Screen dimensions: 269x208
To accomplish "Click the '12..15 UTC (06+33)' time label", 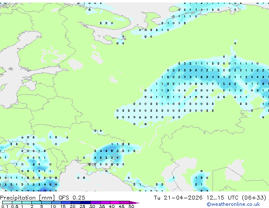I will 236,197.
